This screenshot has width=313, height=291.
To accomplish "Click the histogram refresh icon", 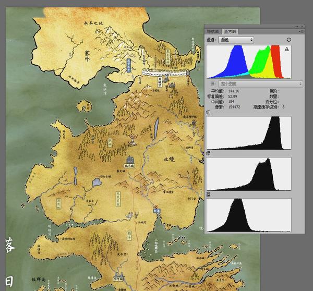I will tap(288, 40).
